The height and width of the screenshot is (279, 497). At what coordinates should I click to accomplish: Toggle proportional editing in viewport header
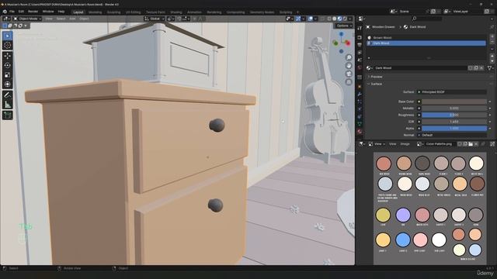pyautogui.click(x=195, y=19)
